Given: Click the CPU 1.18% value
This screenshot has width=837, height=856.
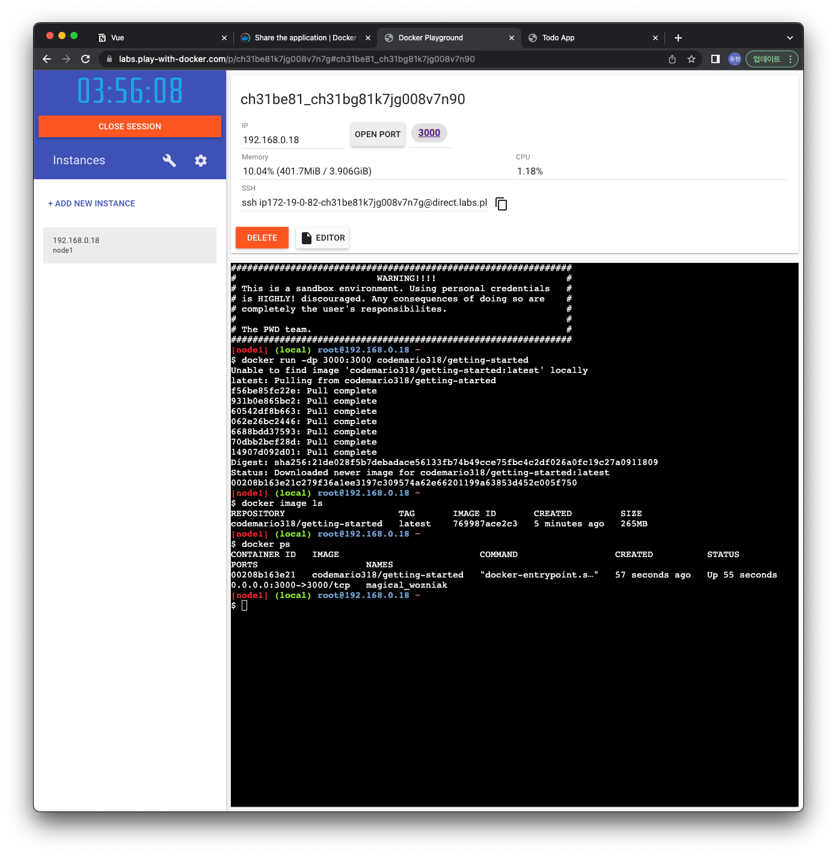Looking at the screenshot, I should (x=530, y=171).
